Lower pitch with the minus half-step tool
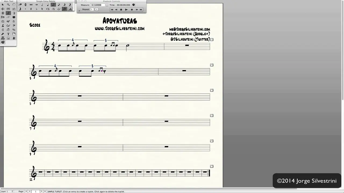This screenshot has height=193, width=344. [53, 9]
